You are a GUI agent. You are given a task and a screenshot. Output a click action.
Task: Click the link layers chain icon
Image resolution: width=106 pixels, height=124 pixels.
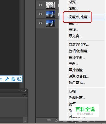(x=49, y=120)
